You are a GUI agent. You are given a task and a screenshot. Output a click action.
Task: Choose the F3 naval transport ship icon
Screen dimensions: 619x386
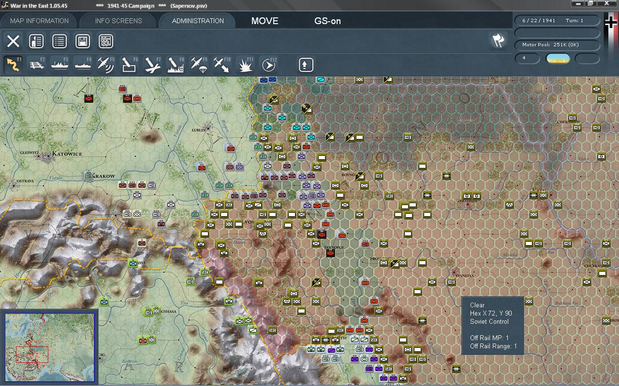coord(59,65)
